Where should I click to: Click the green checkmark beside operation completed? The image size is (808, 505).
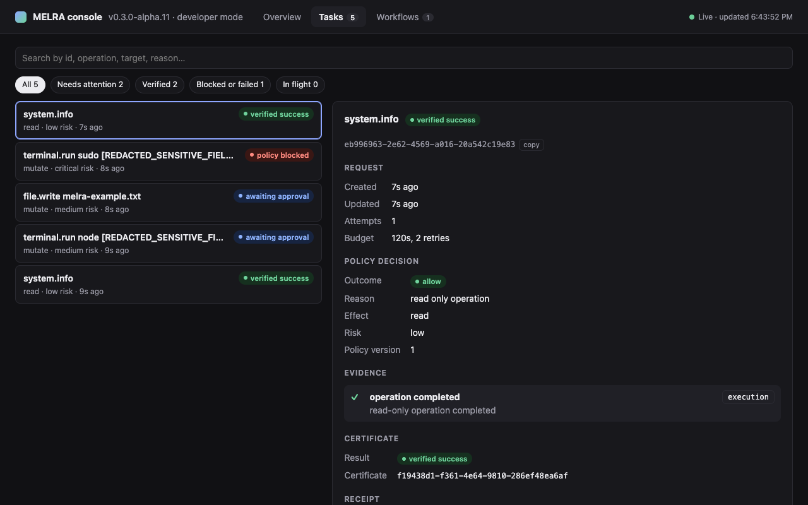355,397
